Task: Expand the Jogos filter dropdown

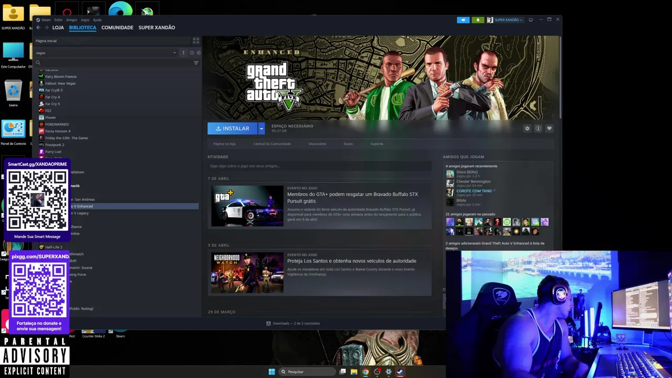Action: [106, 52]
